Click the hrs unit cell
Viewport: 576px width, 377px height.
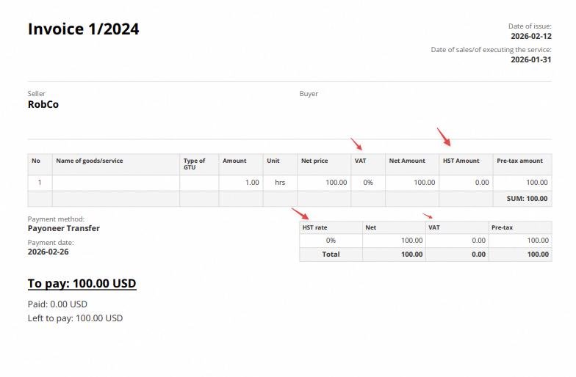click(279, 183)
